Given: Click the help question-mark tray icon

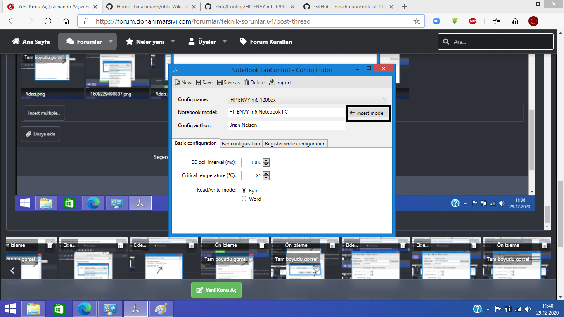Looking at the screenshot, I should point(477,309).
